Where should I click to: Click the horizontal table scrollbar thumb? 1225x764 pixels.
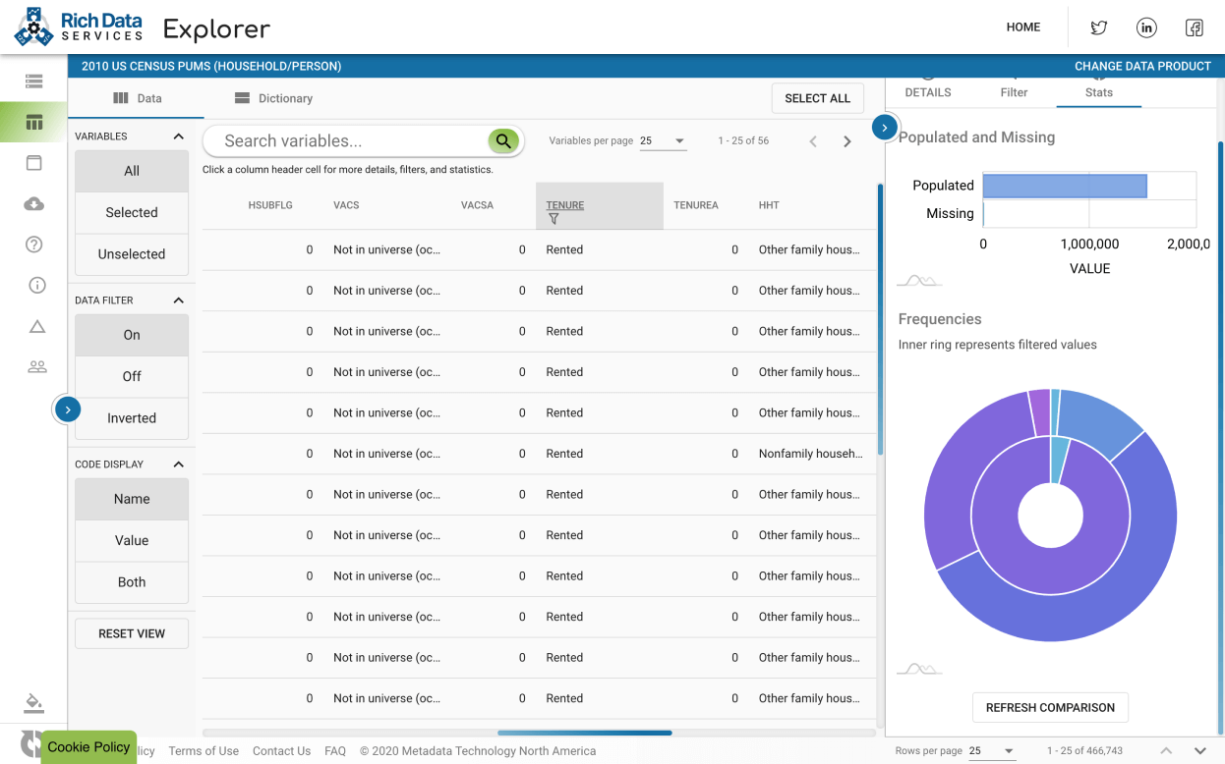tap(584, 733)
